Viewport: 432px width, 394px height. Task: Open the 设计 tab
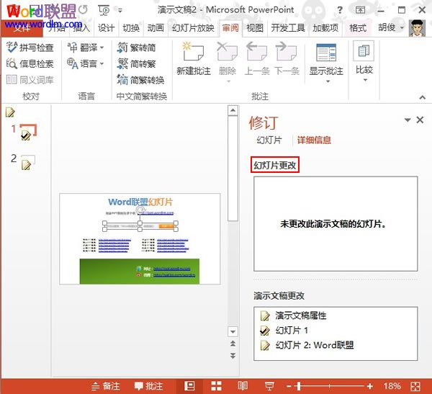(106, 28)
